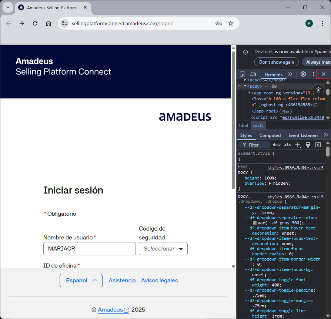This screenshot has width=331, height=319.
Task: Open styles.098f…9a04e.css:5 link for .dropdown rule
Action: (x=295, y=197)
